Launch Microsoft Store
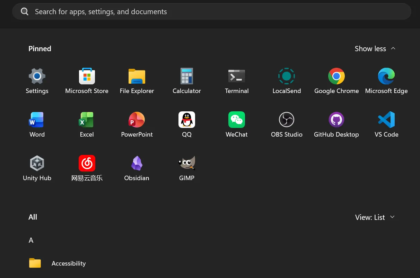420x278 pixels. click(87, 81)
